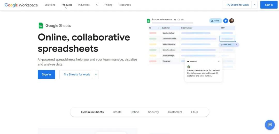Click hero Try Sheets for work button
279x134 pixels.
point(77,75)
